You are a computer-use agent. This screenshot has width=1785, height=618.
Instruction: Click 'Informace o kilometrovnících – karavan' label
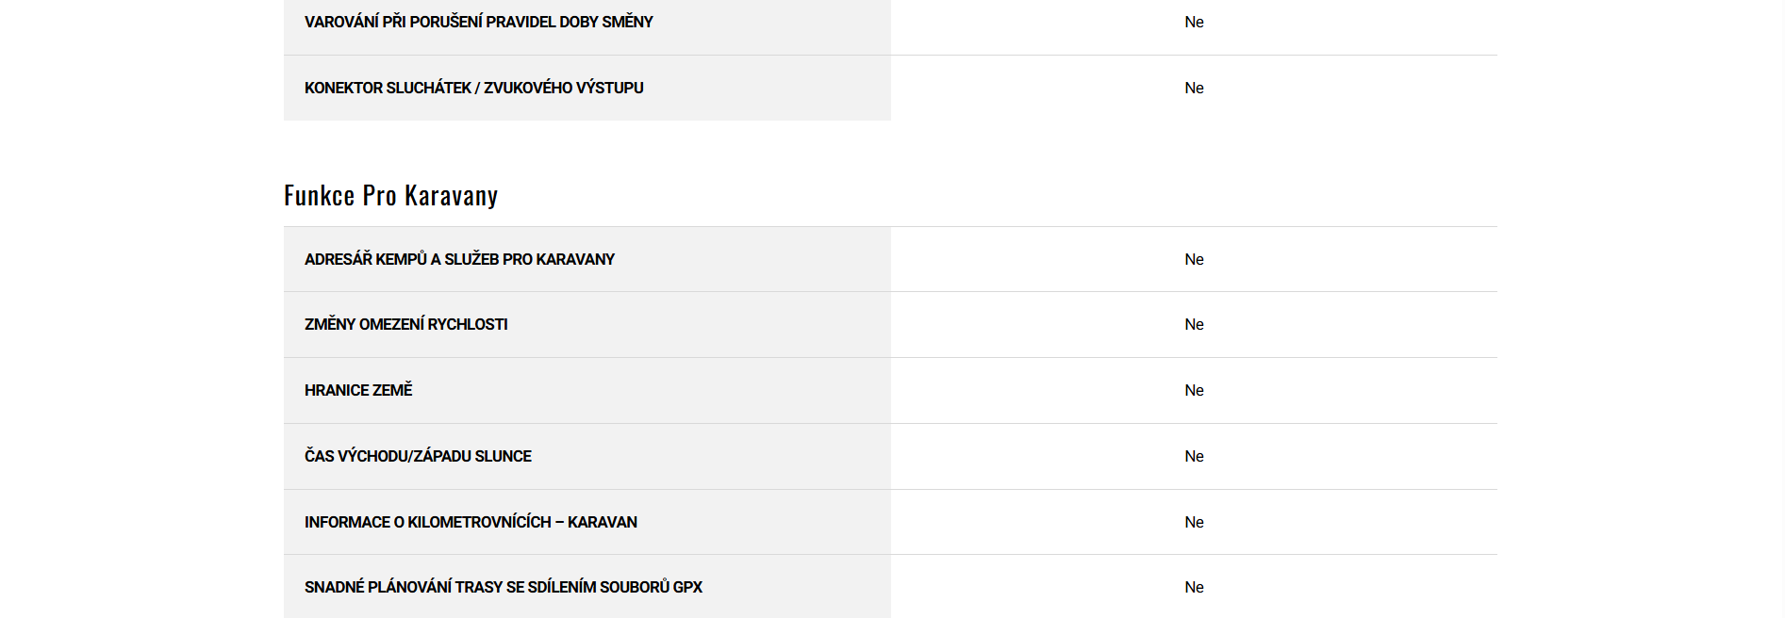pyautogui.click(x=471, y=522)
